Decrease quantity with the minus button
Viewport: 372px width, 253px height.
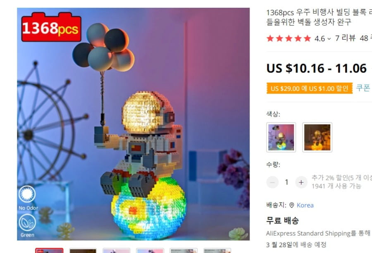click(272, 182)
